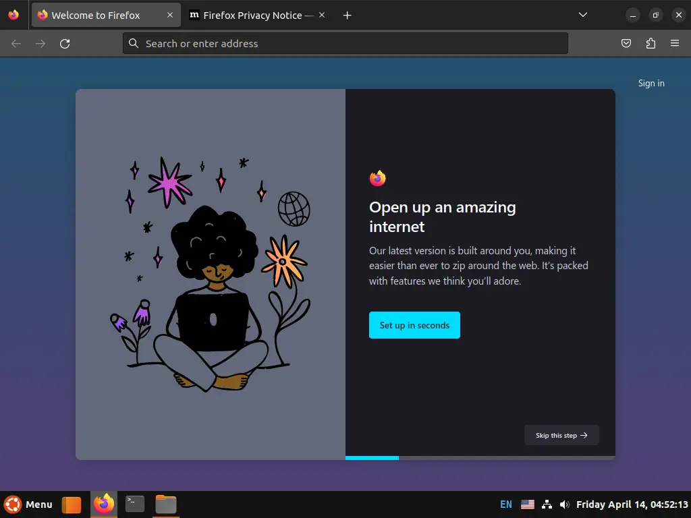
Task: Open the Extensions puzzle icon
Action: 651,43
